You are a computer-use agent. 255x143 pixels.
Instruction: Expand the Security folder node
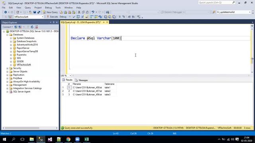pos(7,68)
